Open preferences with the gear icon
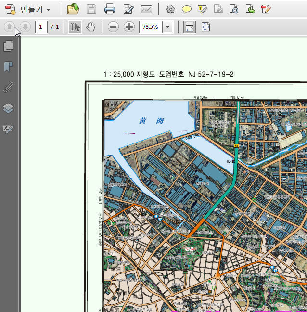Screen dimensions: 307x312 (x=171, y=9)
